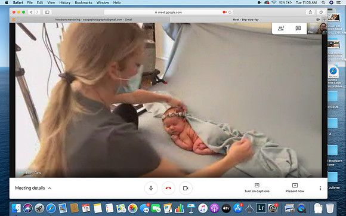Open Lightroom in the dock
346x216 pixels.
coord(261,208)
